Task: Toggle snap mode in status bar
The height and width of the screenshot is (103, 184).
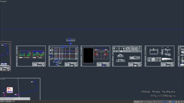Action: [144, 102]
